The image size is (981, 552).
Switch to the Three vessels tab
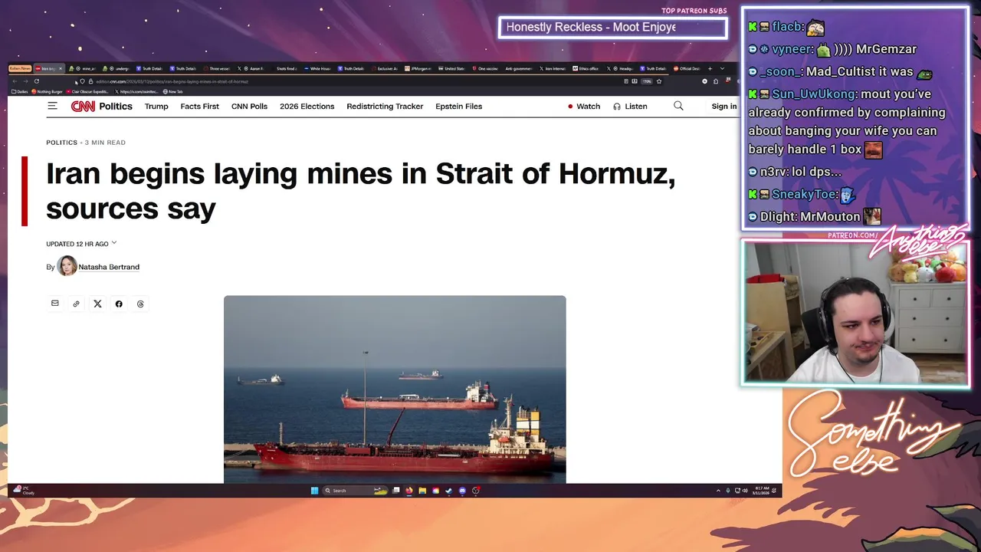click(x=218, y=68)
